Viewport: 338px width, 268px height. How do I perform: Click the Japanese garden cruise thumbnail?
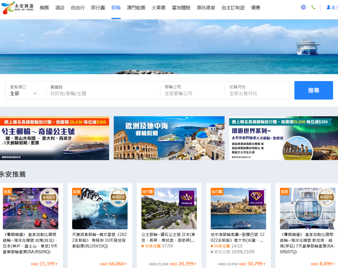coord(169,209)
